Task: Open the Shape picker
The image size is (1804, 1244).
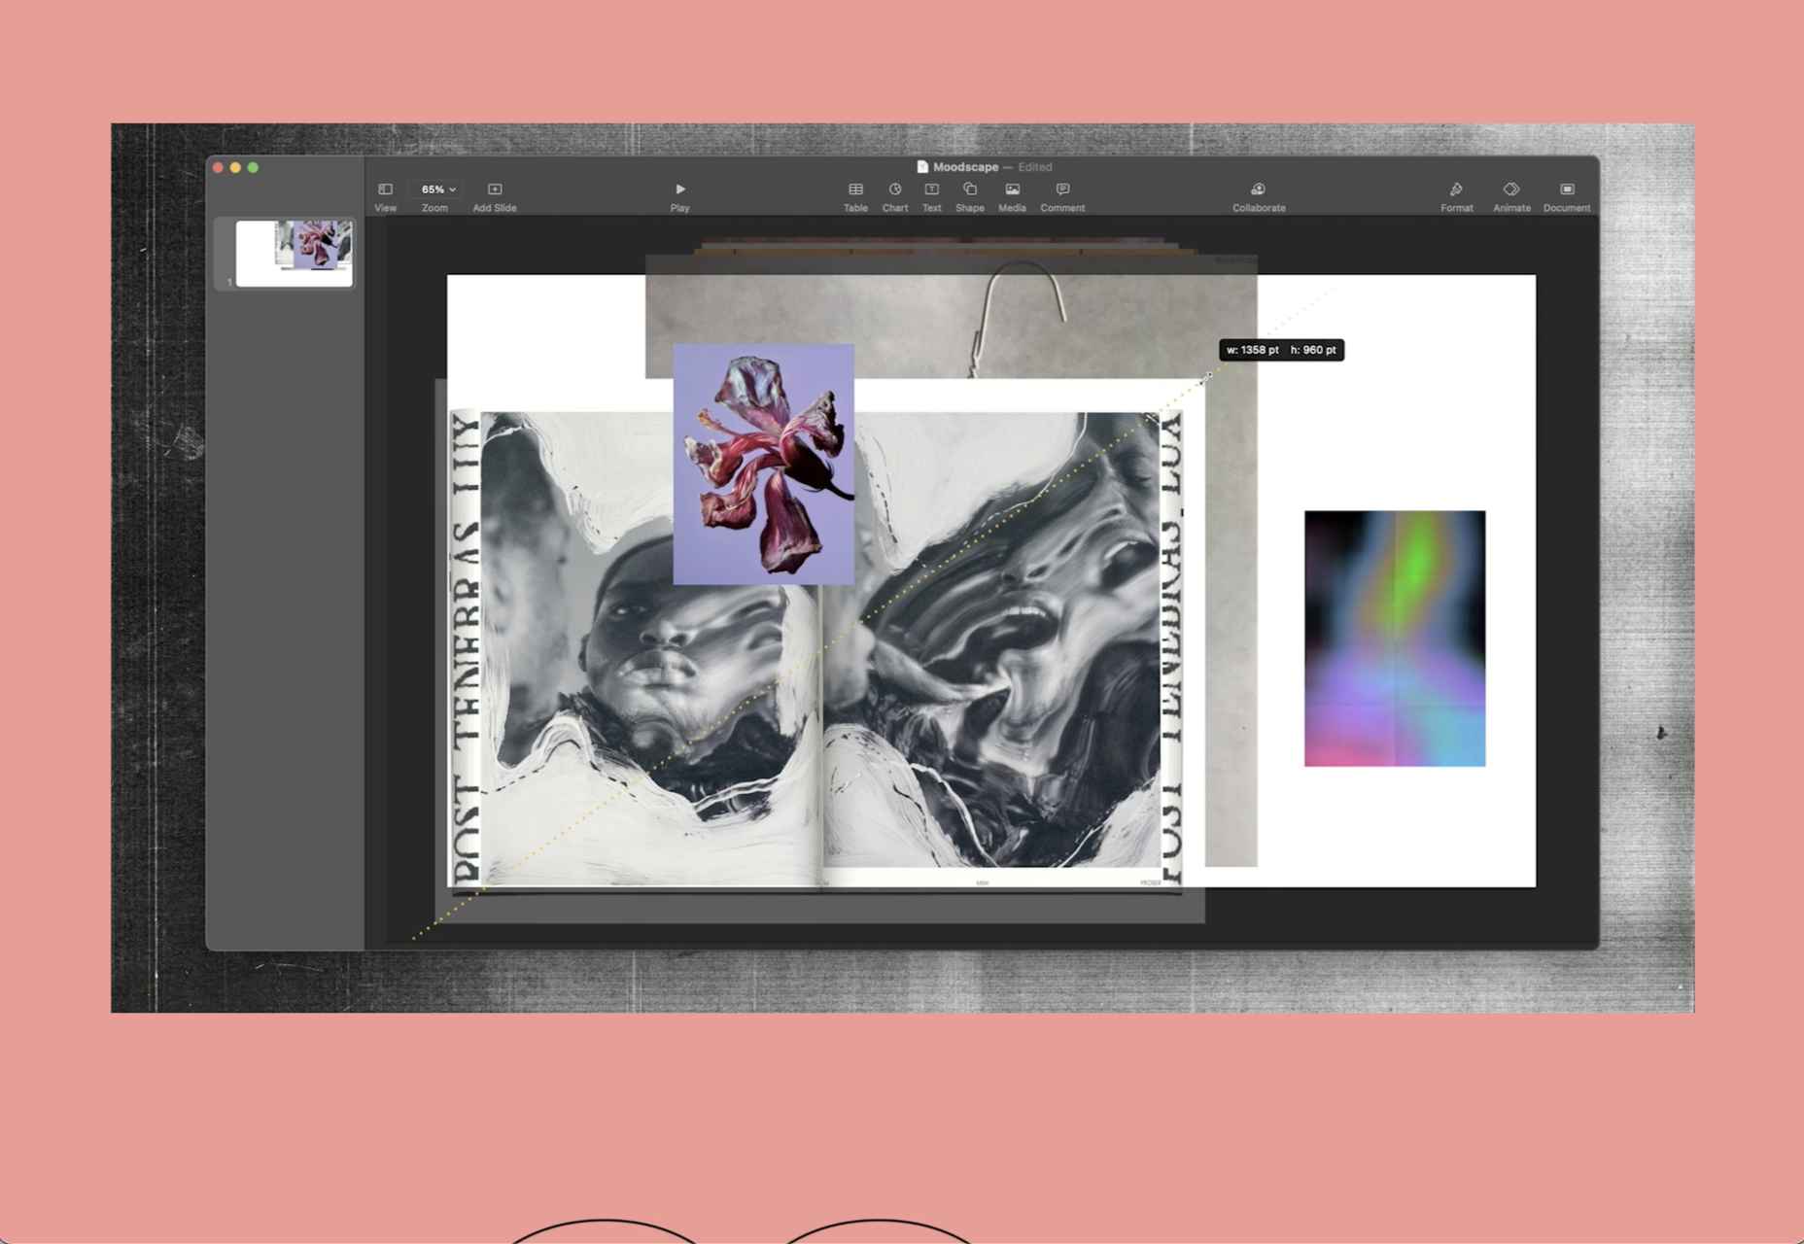Action: click(969, 195)
